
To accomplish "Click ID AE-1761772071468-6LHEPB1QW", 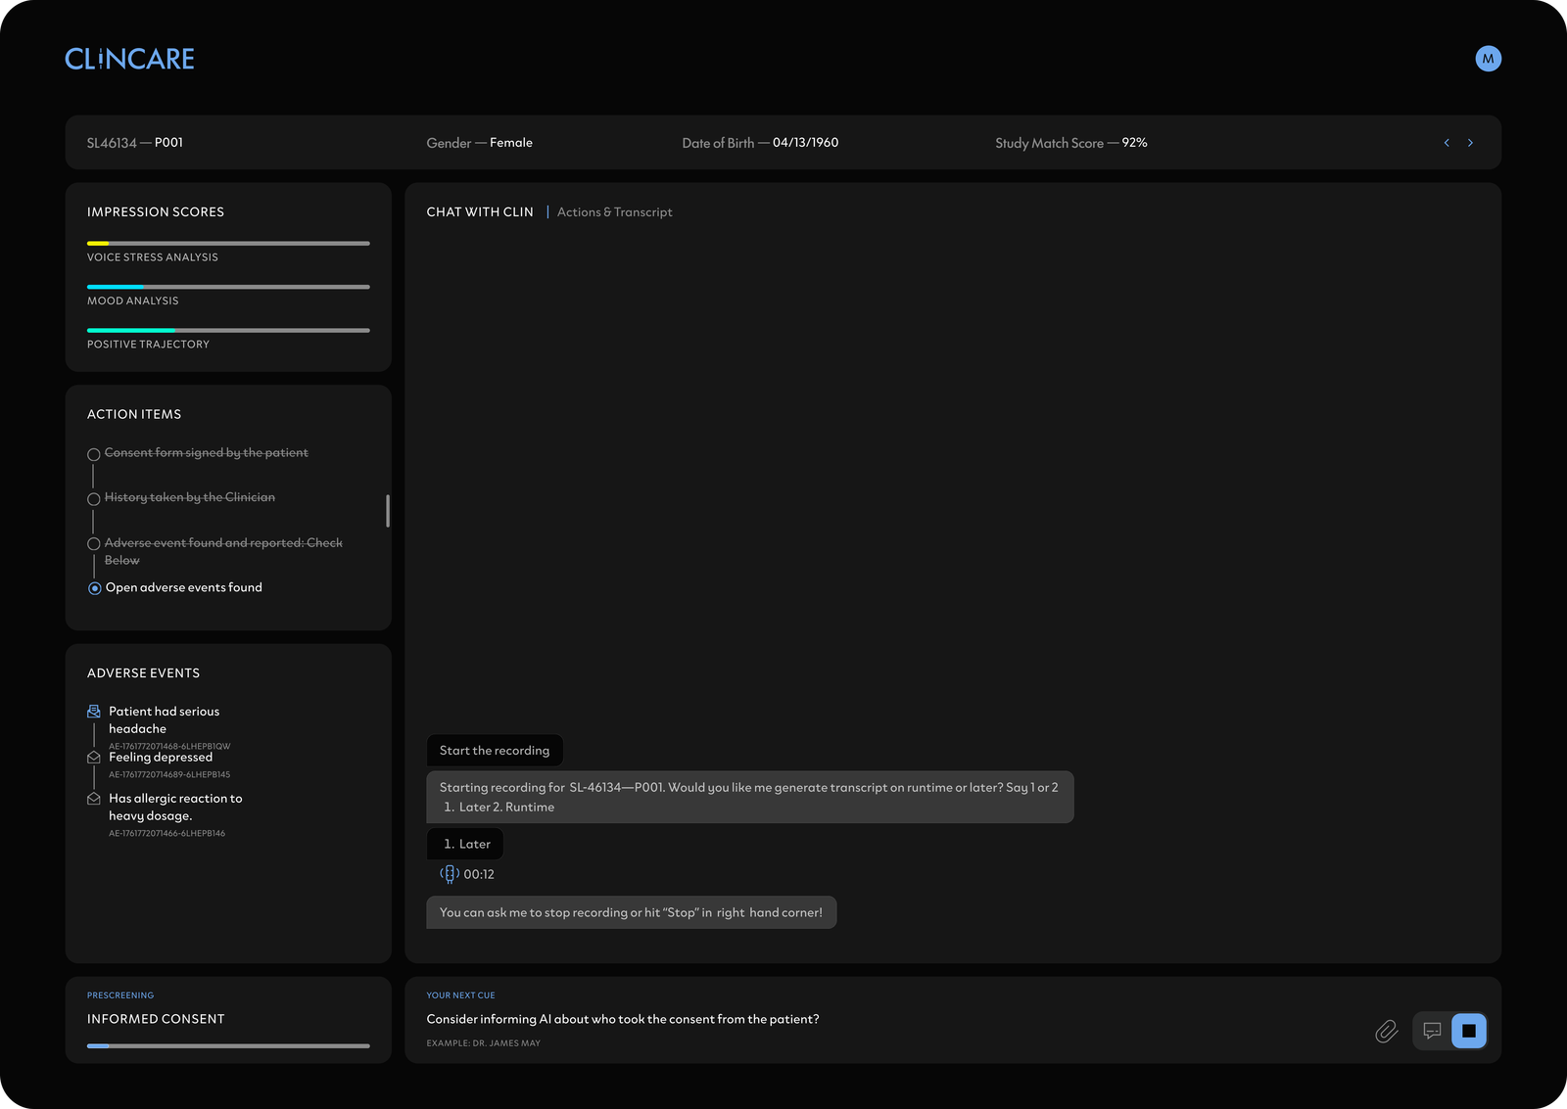I will coord(169,746).
